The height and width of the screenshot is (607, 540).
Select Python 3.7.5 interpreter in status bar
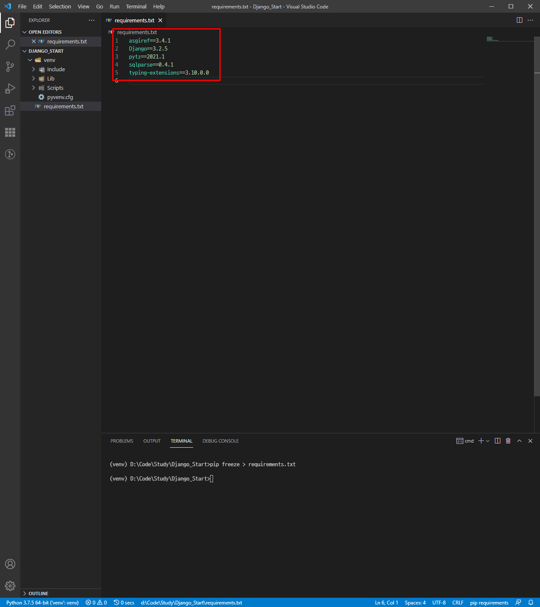click(42, 603)
